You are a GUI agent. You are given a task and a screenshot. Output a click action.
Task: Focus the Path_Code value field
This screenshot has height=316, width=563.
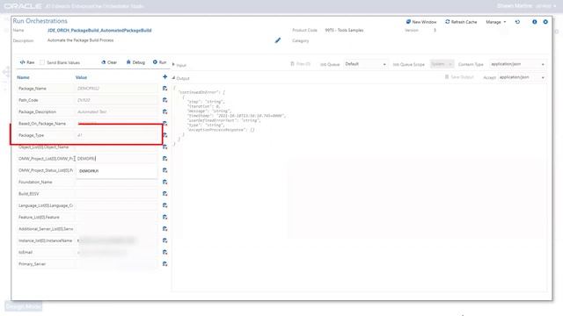(x=117, y=100)
